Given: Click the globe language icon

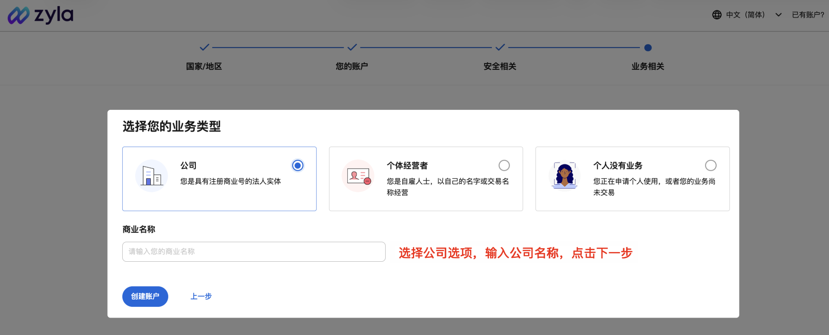Looking at the screenshot, I should (717, 15).
